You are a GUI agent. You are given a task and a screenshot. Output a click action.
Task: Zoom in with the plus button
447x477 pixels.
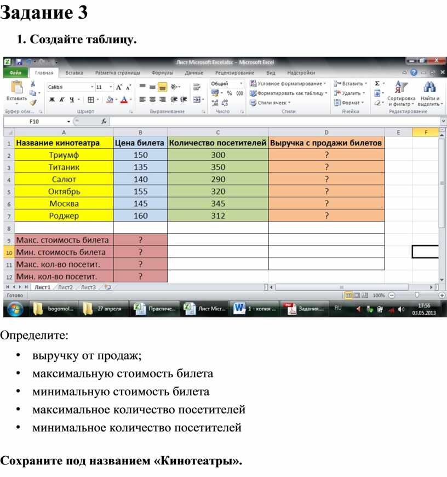[442, 295]
